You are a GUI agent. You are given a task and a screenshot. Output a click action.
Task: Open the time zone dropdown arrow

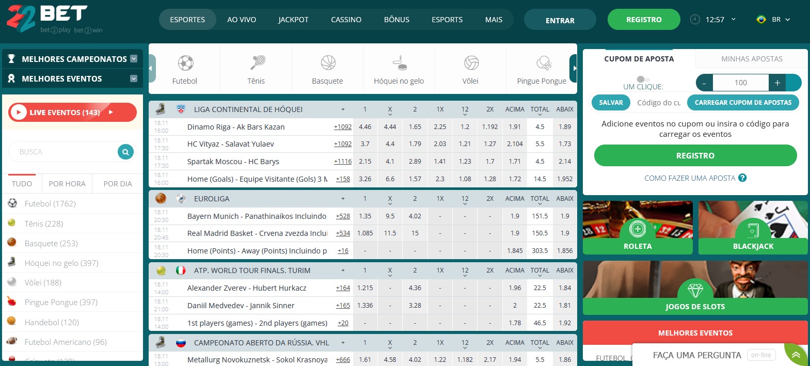coord(733,19)
